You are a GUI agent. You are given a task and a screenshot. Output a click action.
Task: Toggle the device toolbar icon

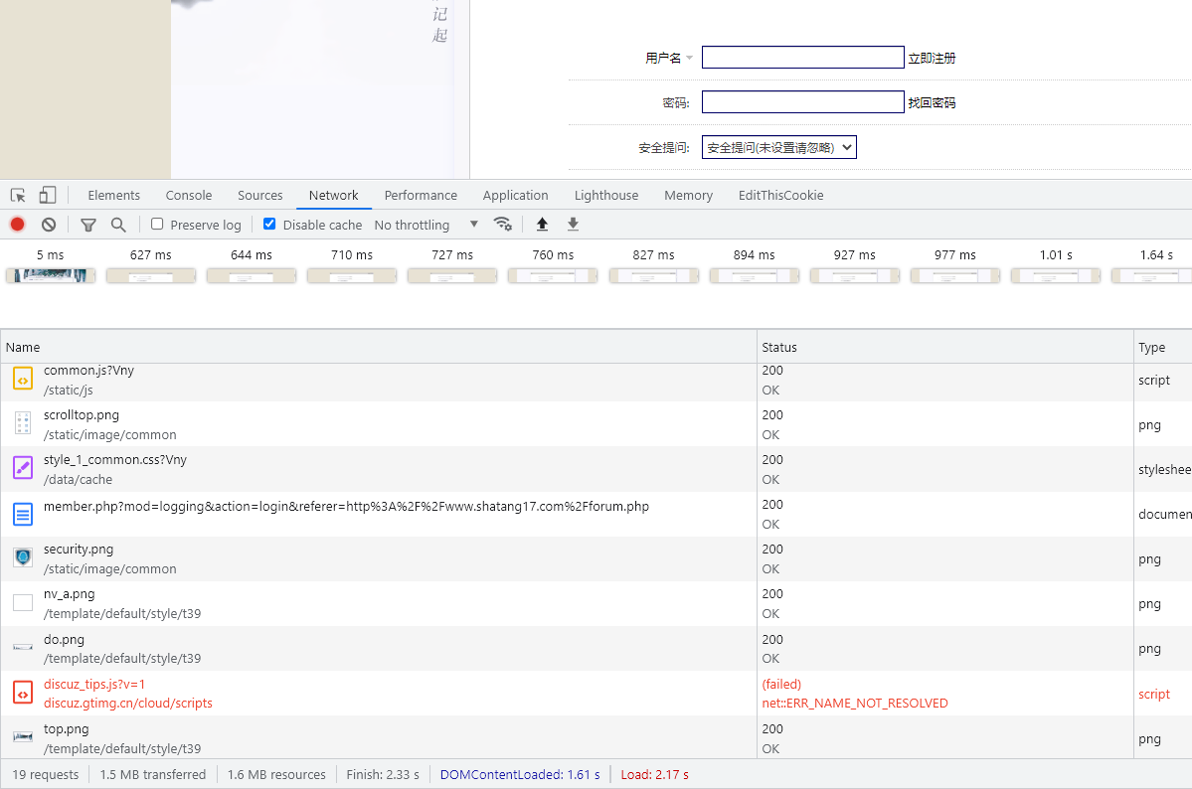pos(48,195)
